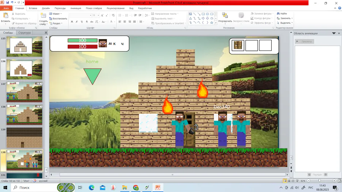Select the line shape in shapes gallery
The height and width of the screenshot is (192, 342).
coord(195,14)
